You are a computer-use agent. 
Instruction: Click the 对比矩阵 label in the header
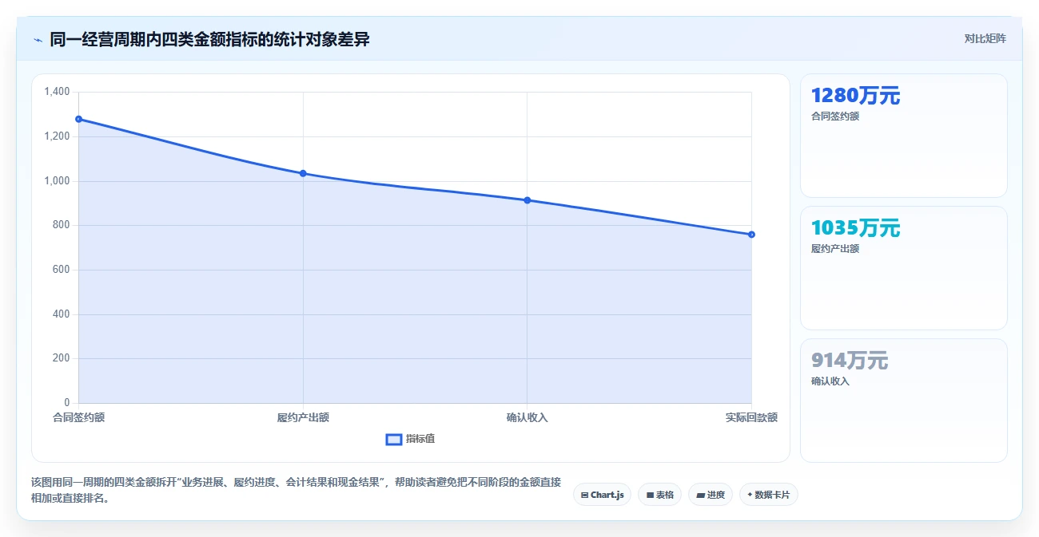(985, 38)
